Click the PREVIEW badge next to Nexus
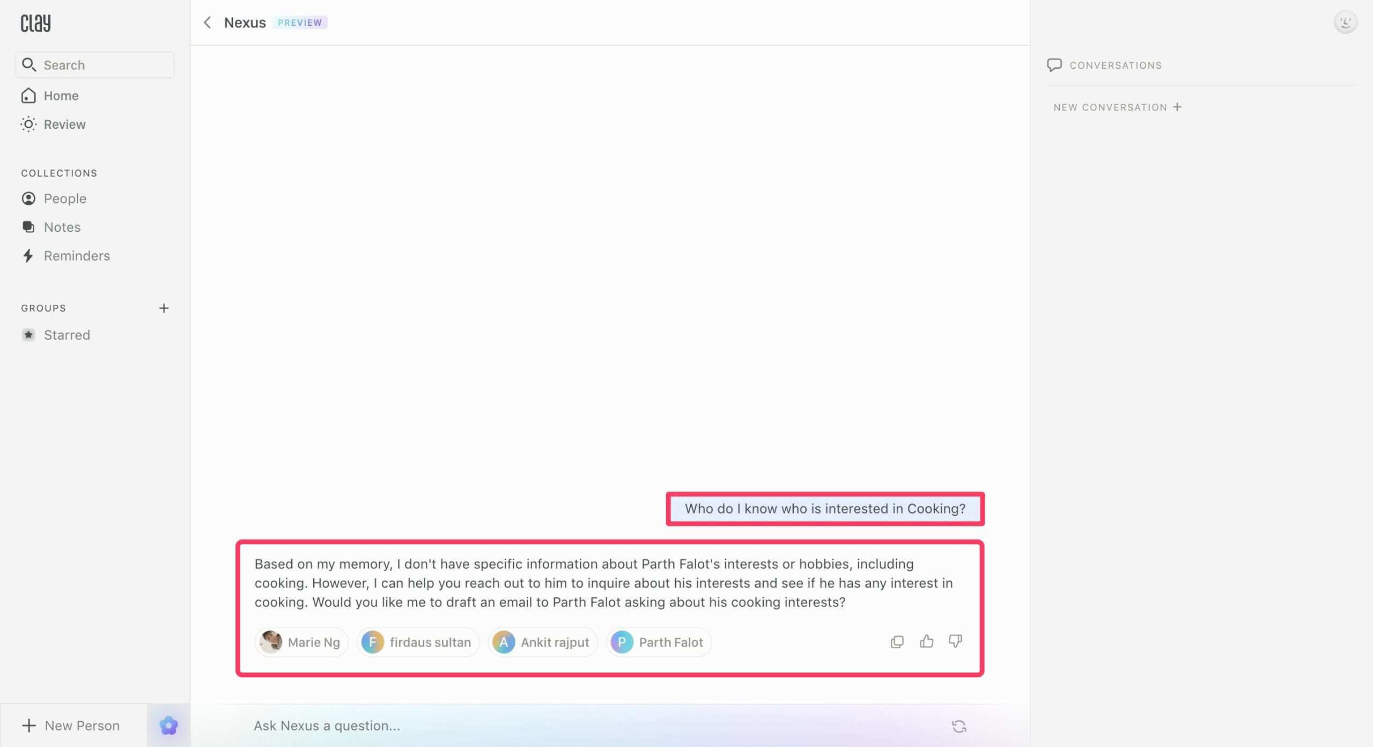The image size is (1373, 747). (300, 23)
